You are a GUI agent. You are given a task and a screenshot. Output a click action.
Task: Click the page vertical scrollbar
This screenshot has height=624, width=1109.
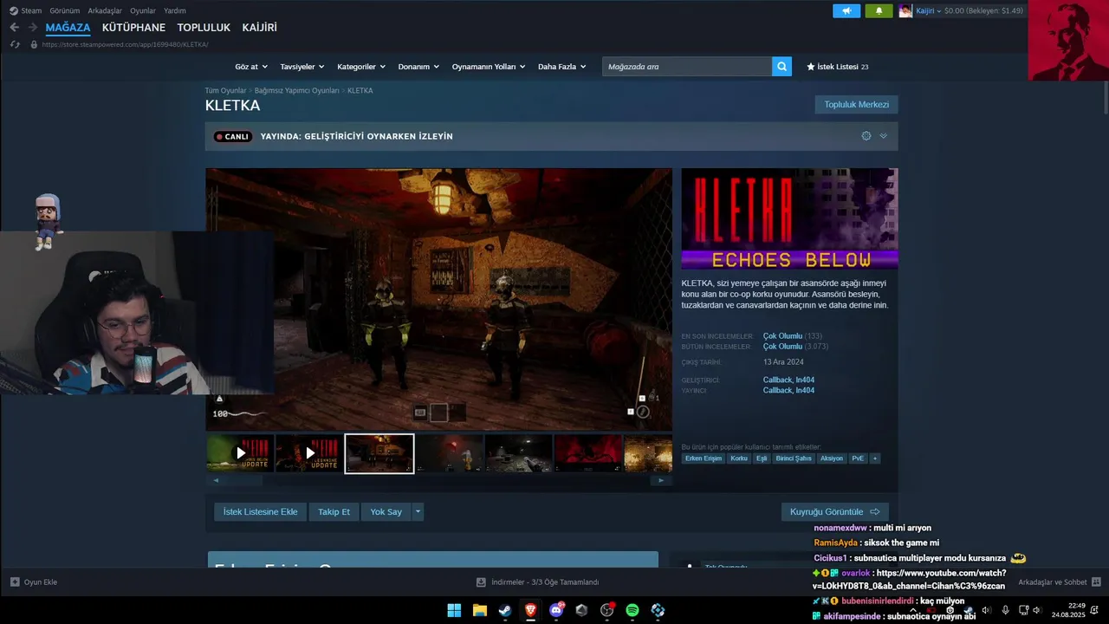pyautogui.click(x=1106, y=97)
